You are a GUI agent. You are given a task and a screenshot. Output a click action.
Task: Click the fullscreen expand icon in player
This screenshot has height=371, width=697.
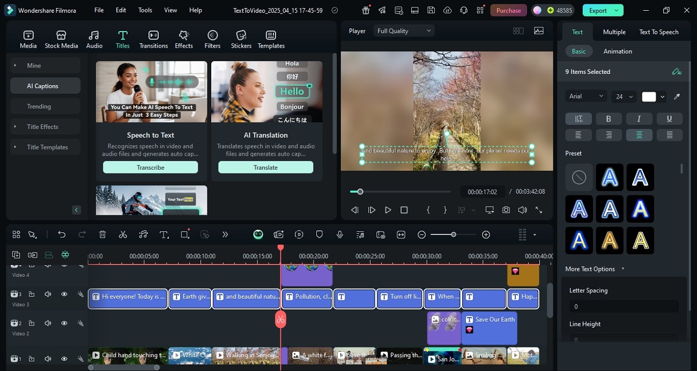538,210
